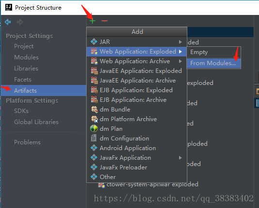Click the dm Platform Archive icon

[x=94, y=119]
